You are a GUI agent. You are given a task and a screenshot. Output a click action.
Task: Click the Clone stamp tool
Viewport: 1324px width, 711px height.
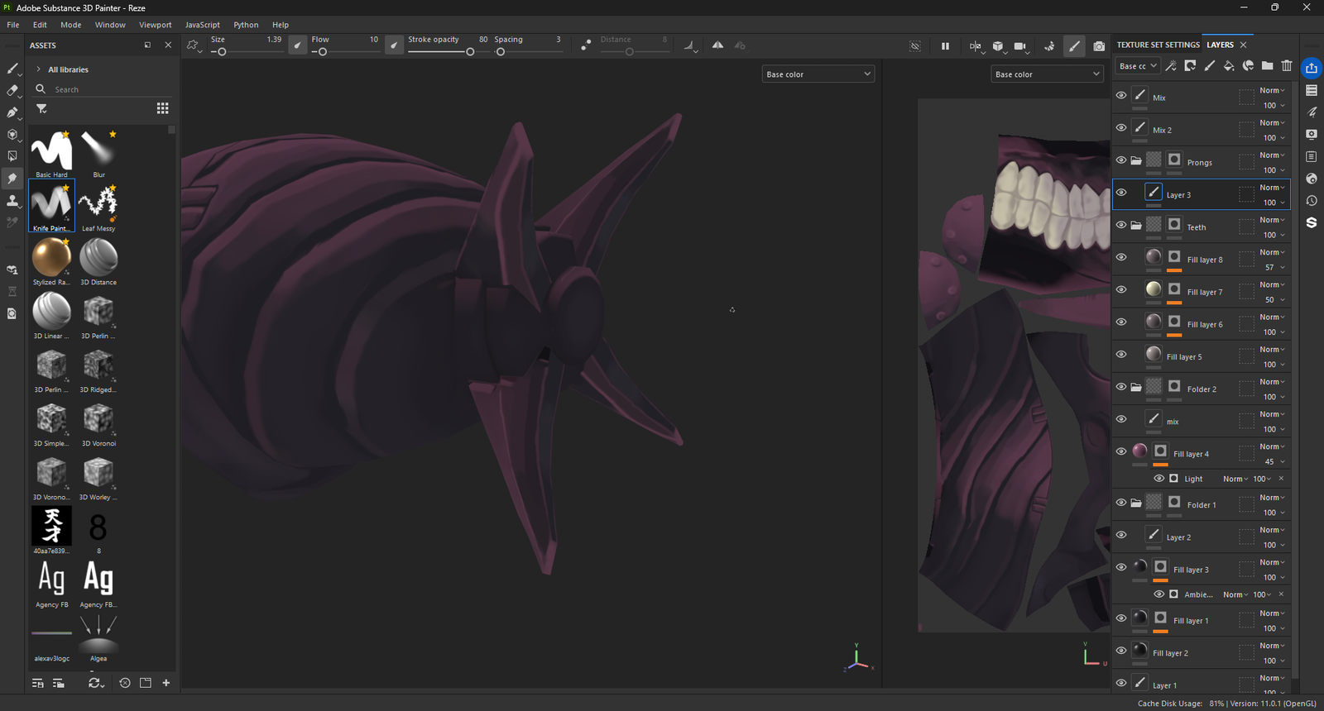12,201
